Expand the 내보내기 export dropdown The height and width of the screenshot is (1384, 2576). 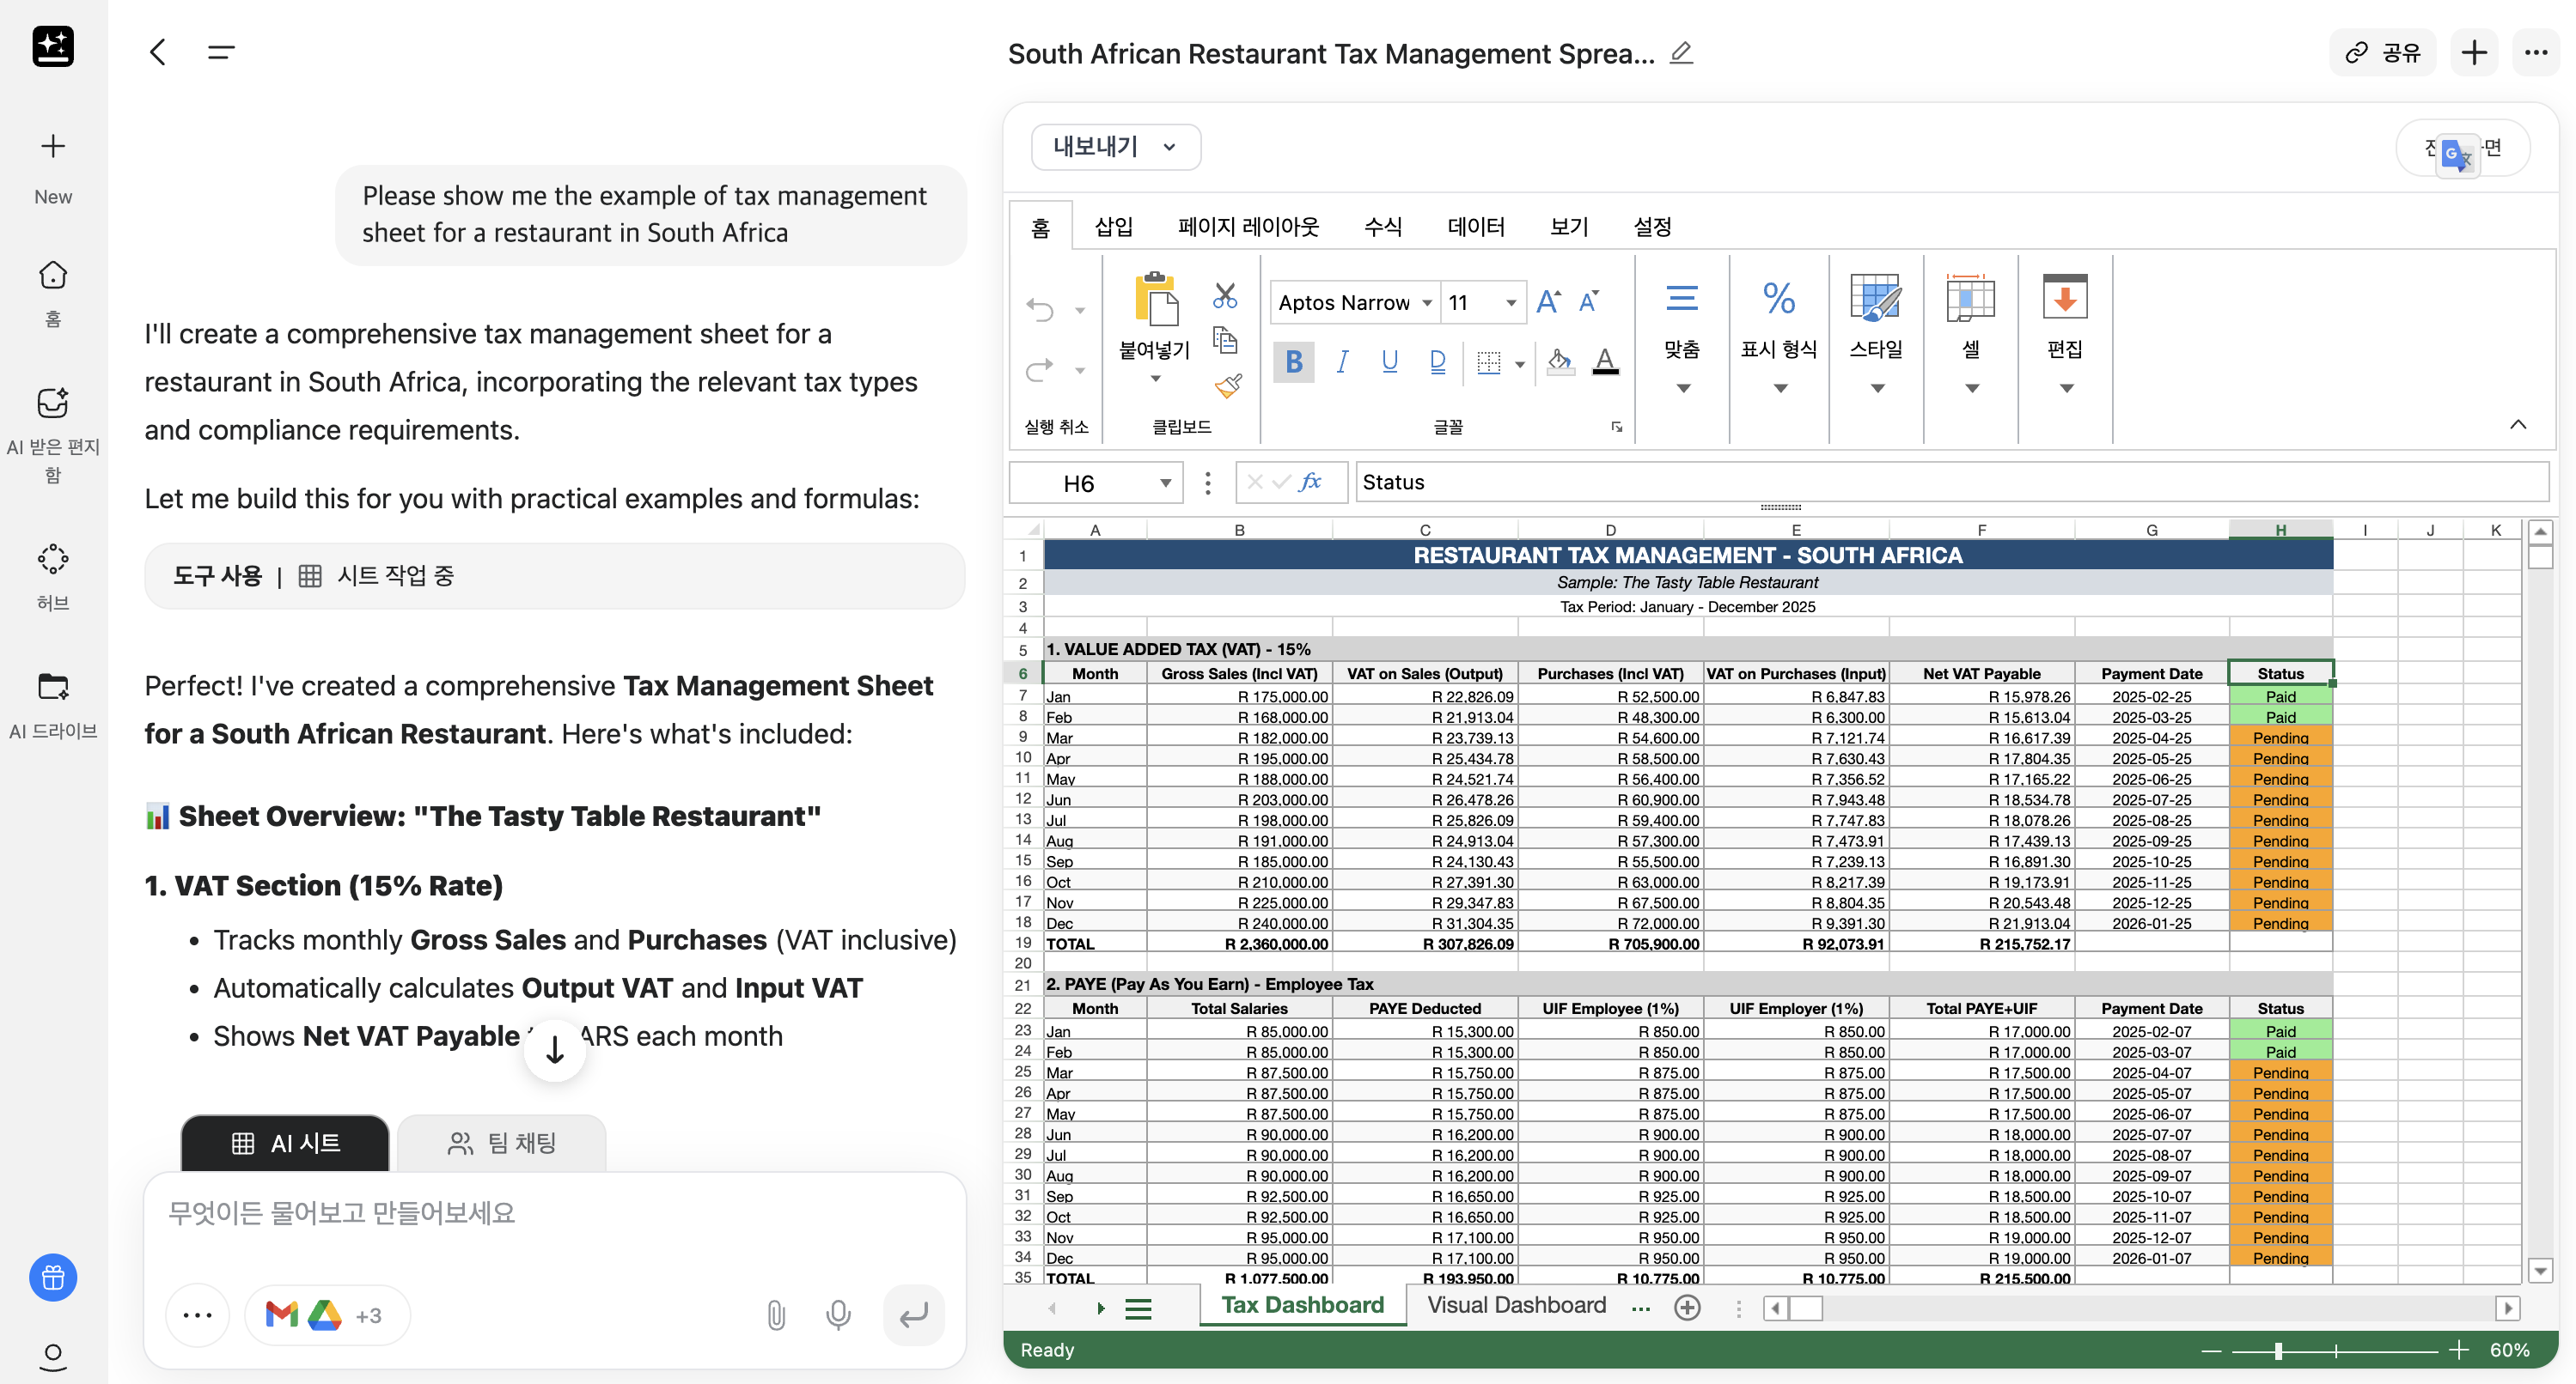pos(1115,147)
